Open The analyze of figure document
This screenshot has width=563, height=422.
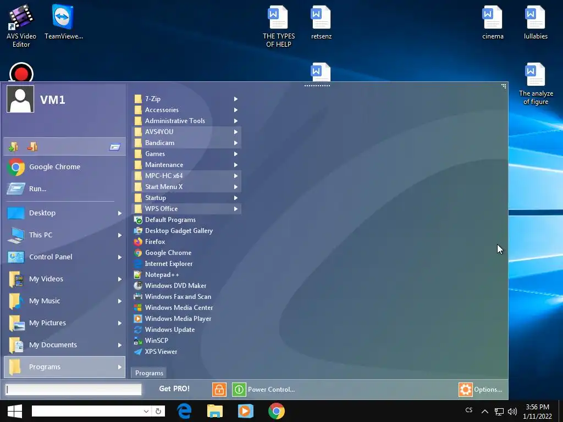pos(536,84)
